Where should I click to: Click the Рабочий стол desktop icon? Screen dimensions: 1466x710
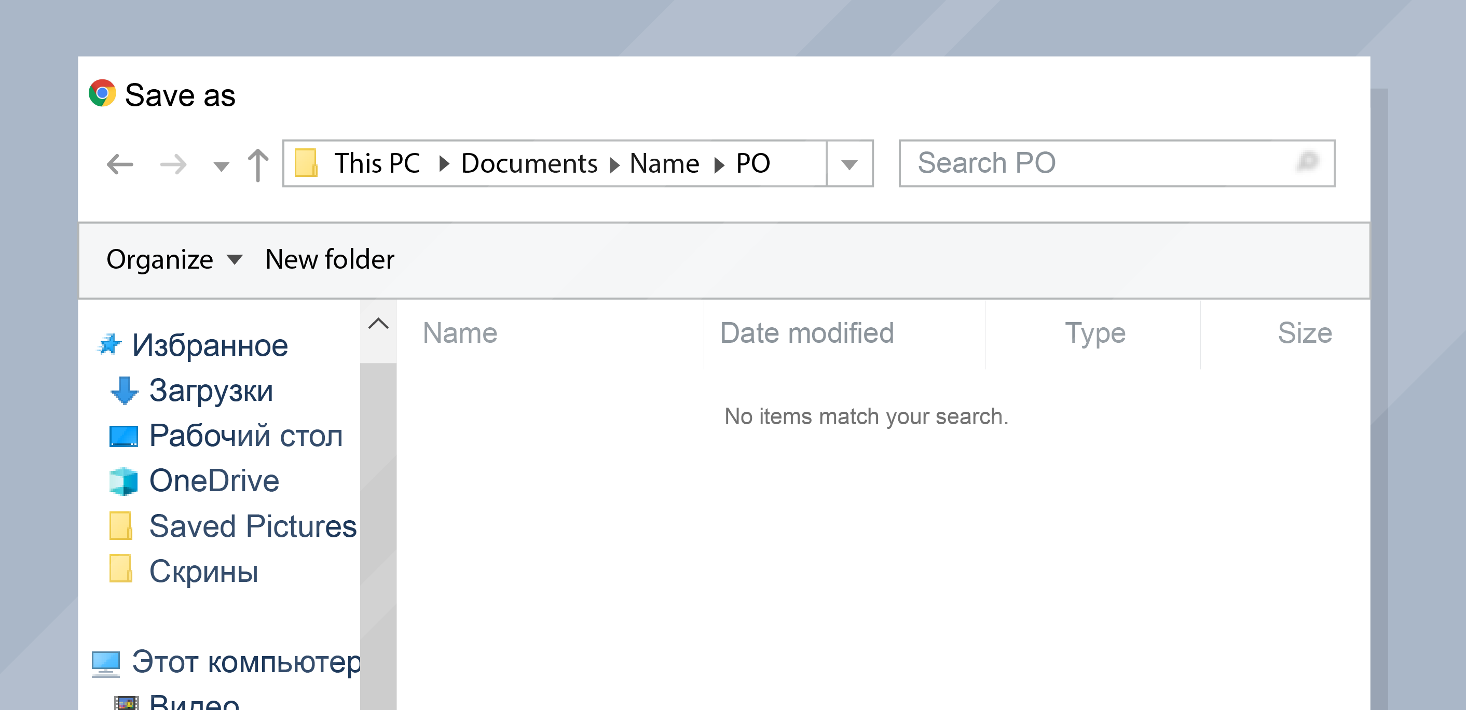124,436
